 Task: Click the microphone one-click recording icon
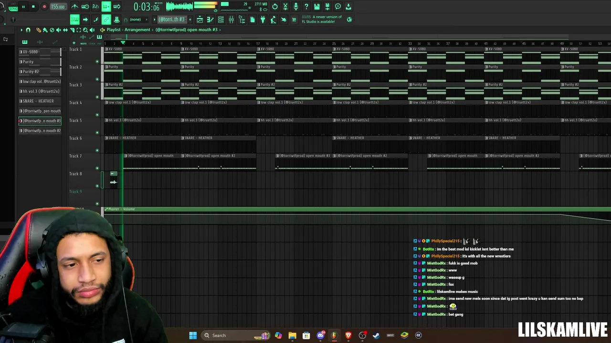(296, 7)
